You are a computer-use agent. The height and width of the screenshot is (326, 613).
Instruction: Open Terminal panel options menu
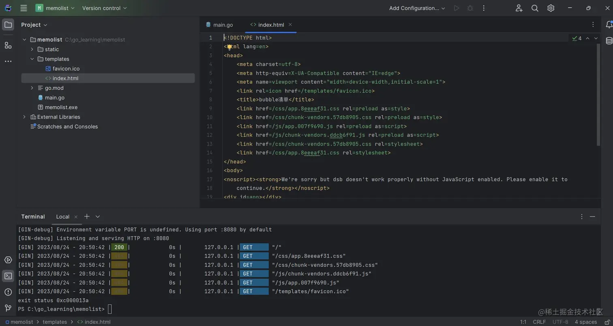click(582, 217)
